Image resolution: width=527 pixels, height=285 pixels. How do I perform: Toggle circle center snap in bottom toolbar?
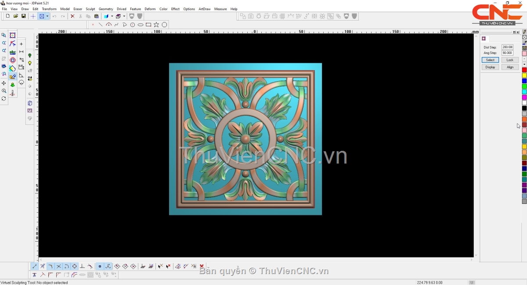pos(75,266)
